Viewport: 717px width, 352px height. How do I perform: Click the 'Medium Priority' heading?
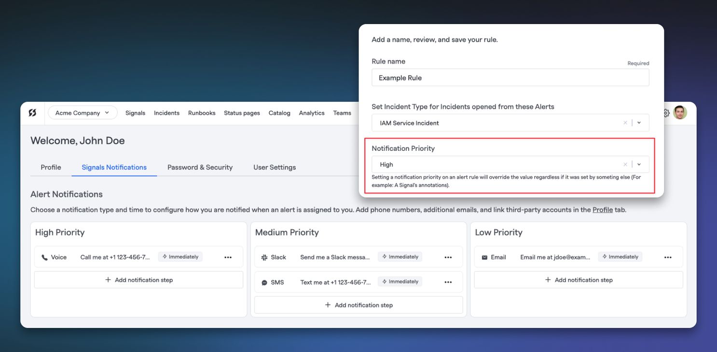tap(287, 232)
